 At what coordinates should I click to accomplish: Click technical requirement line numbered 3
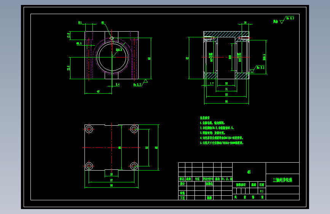[213, 133]
